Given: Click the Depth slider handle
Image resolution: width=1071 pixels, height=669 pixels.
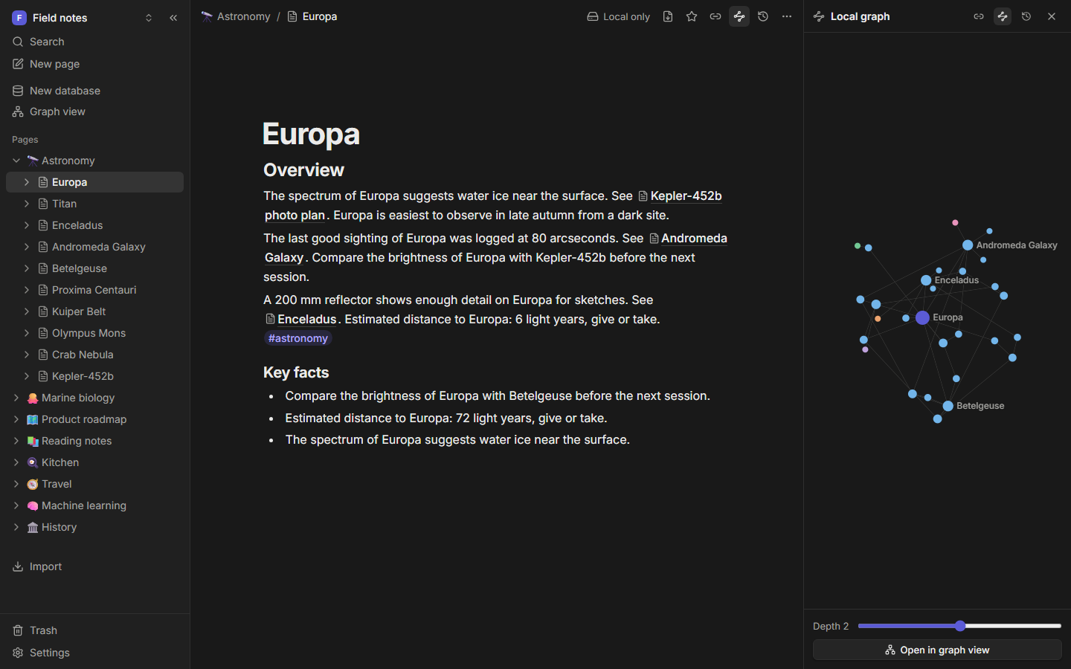Looking at the screenshot, I should click(960, 626).
